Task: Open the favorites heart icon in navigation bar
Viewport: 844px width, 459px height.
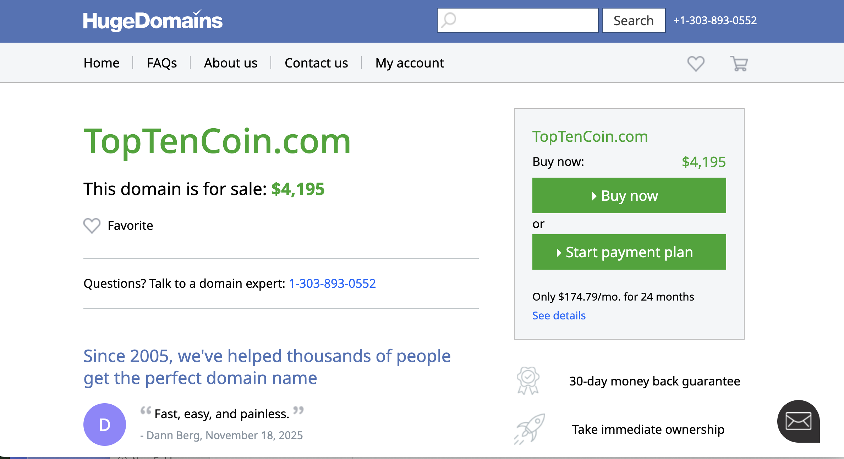Action: pyautogui.click(x=696, y=64)
